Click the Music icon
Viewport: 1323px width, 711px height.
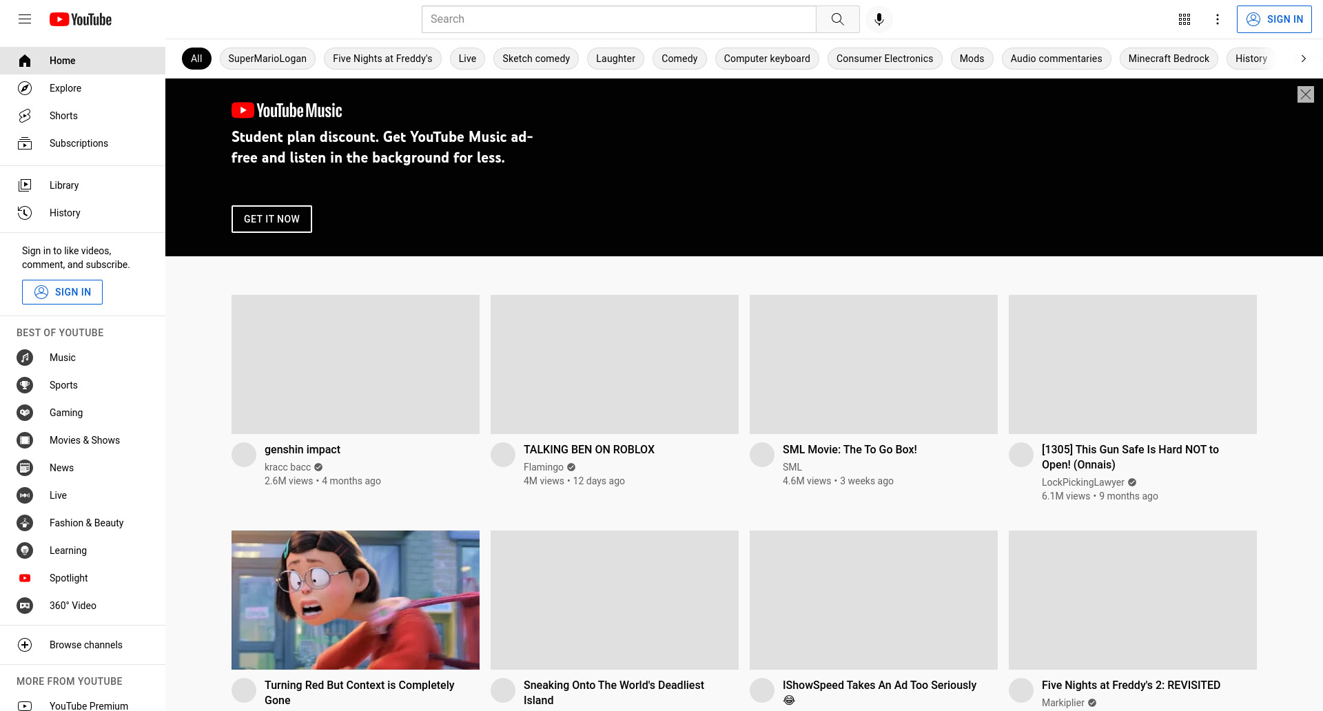pyautogui.click(x=25, y=358)
